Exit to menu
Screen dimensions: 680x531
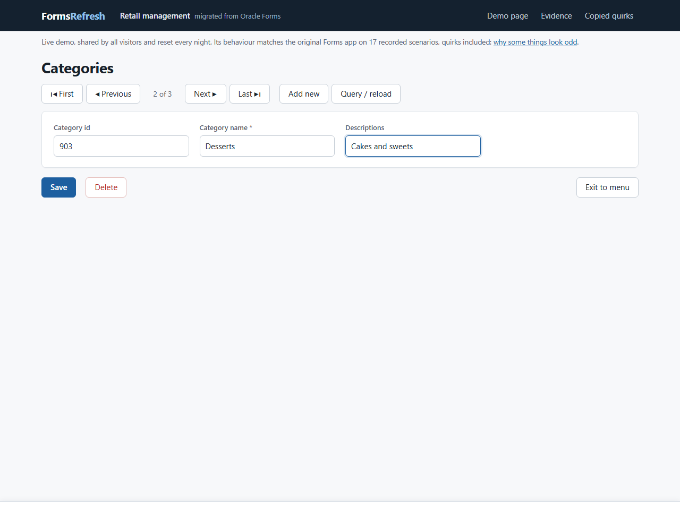click(x=607, y=187)
